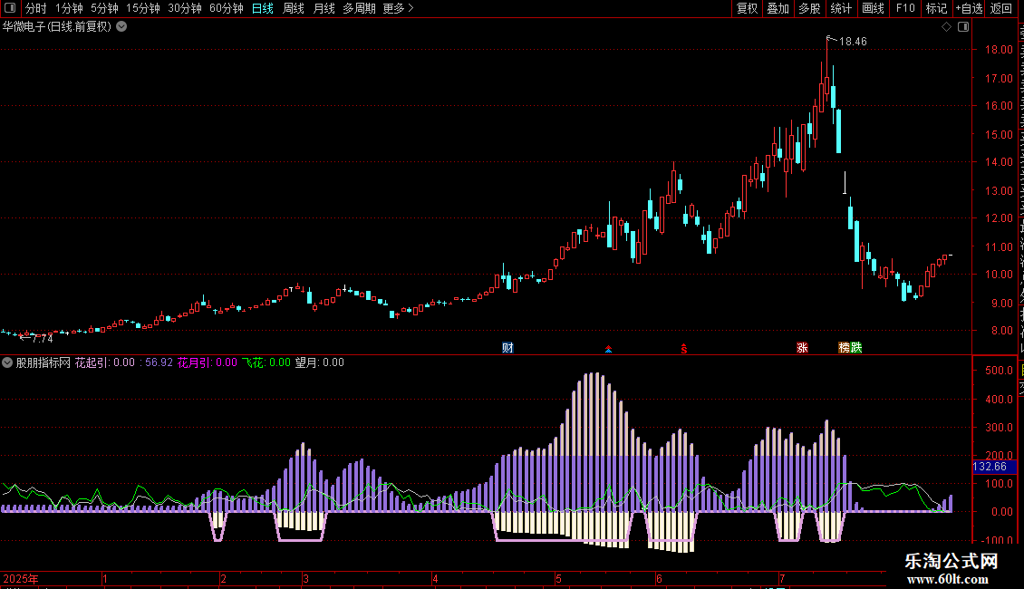
Task: Switch to the 60分钟 period
Action: coord(226,8)
